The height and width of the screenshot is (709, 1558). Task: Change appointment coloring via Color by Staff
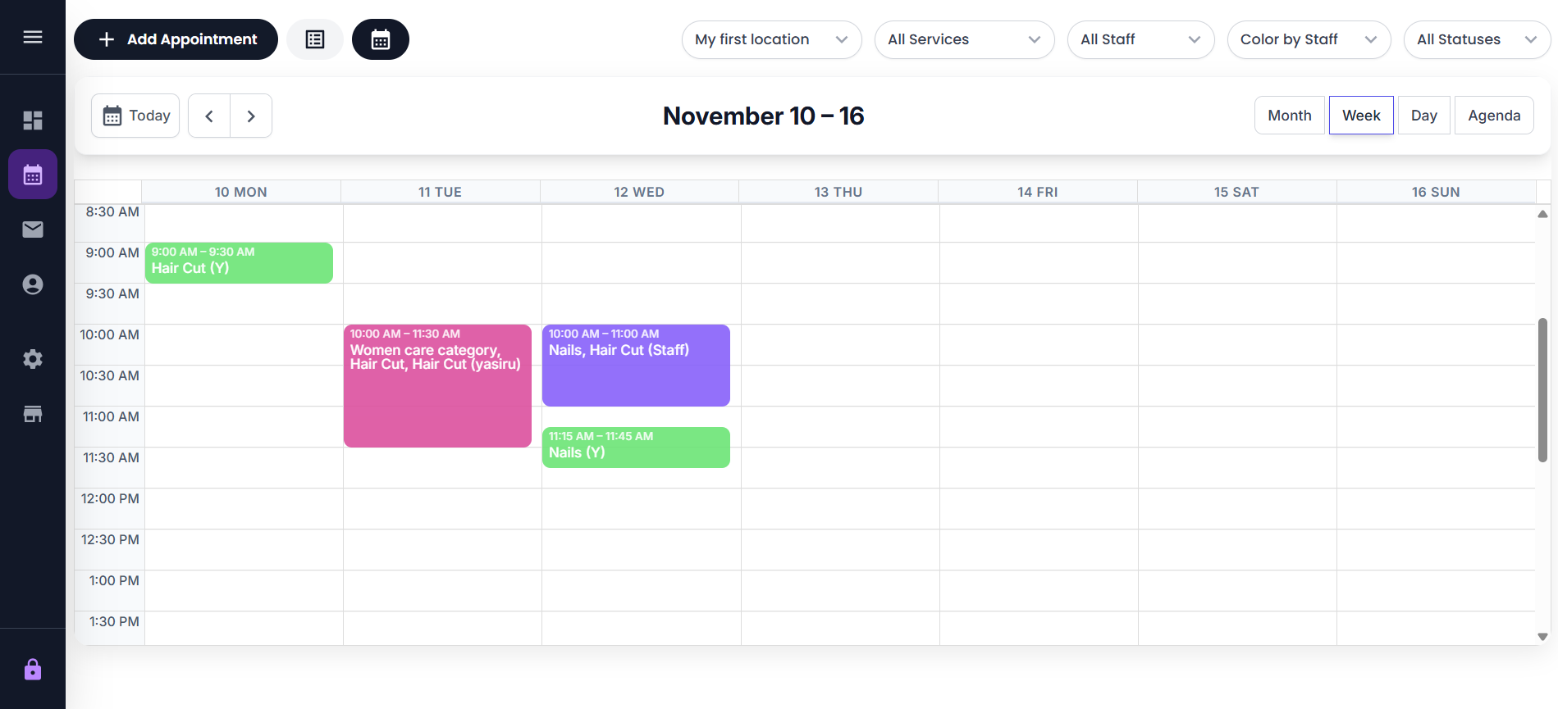1308,39
